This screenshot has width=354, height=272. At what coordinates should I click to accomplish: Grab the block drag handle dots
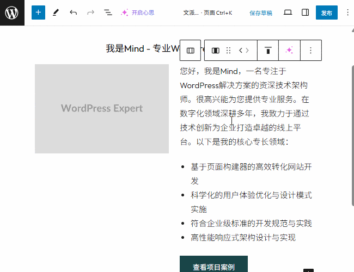click(228, 51)
